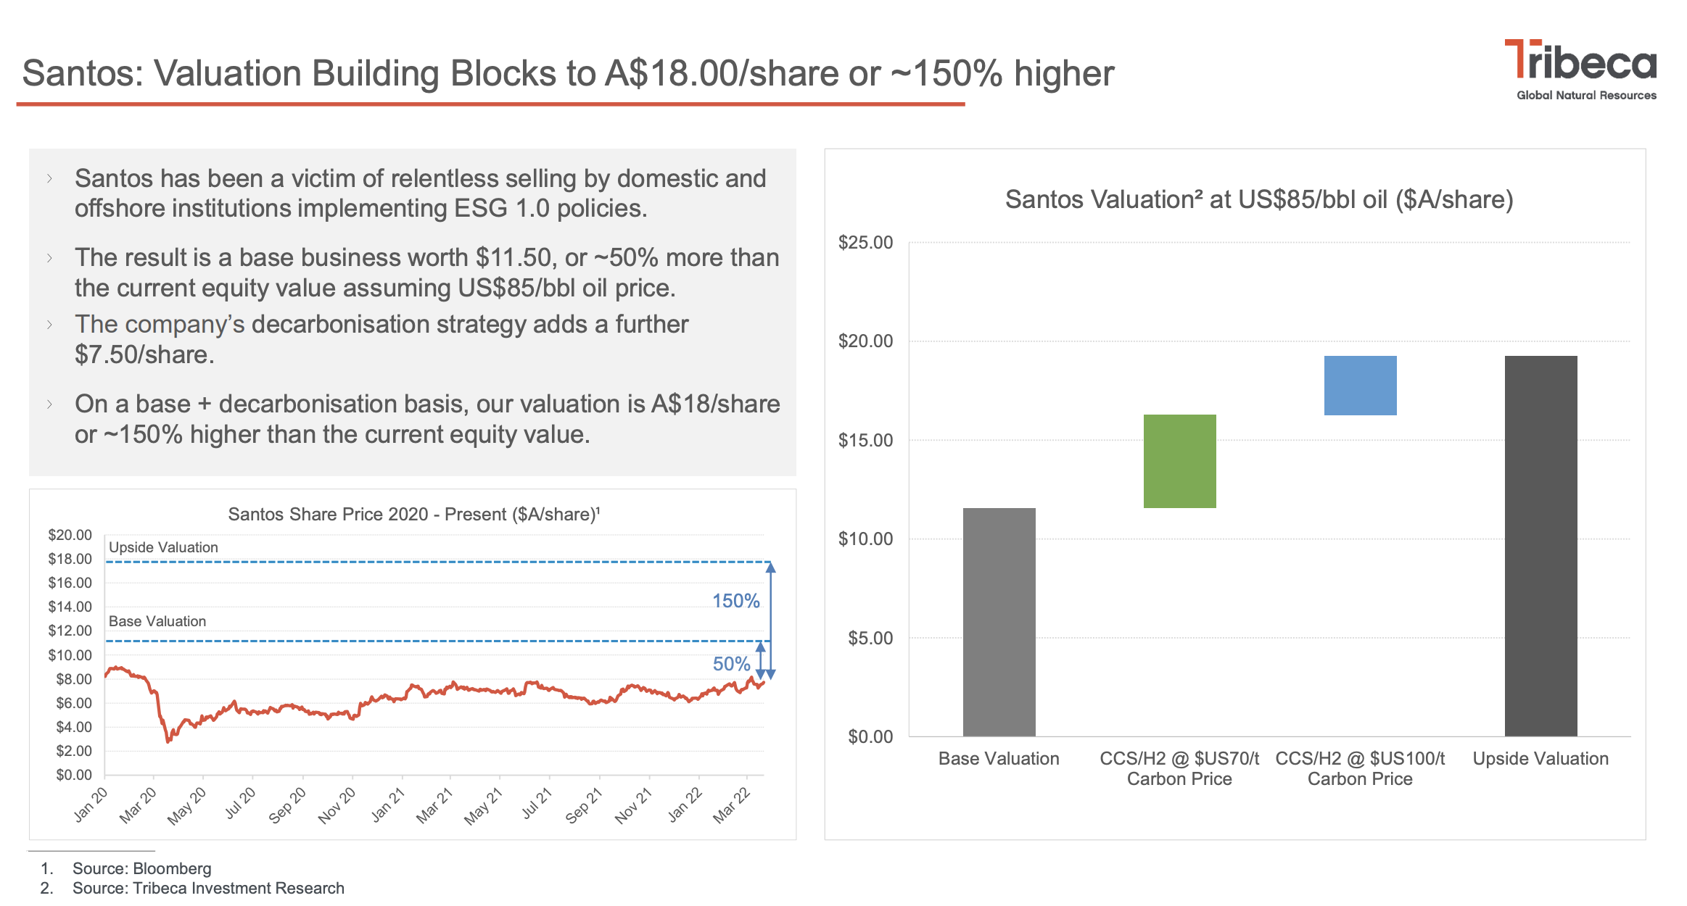Click the chevron bullet beside the A$18/share paragraph

49,404
